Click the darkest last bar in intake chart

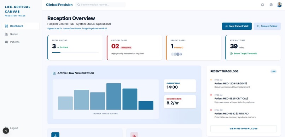coord(146,106)
